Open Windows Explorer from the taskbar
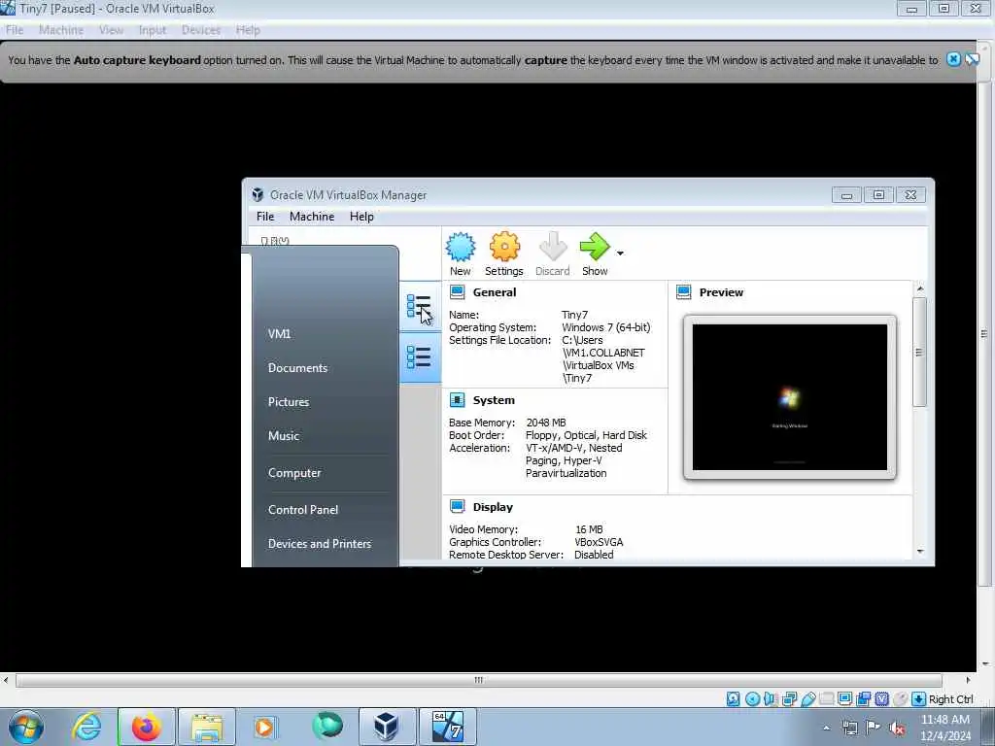Viewport: 995px width, 746px height. 207,727
